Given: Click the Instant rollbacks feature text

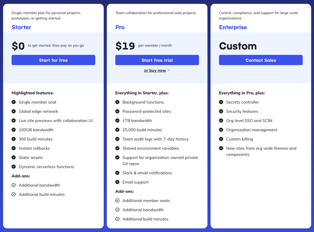Looking at the screenshot, I should [x=34, y=148].
